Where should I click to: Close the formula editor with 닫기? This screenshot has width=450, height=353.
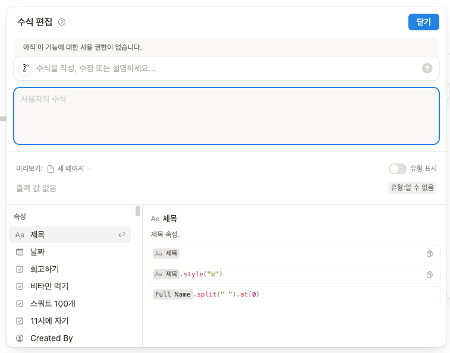pyautogui.click(x=424, y=22)
